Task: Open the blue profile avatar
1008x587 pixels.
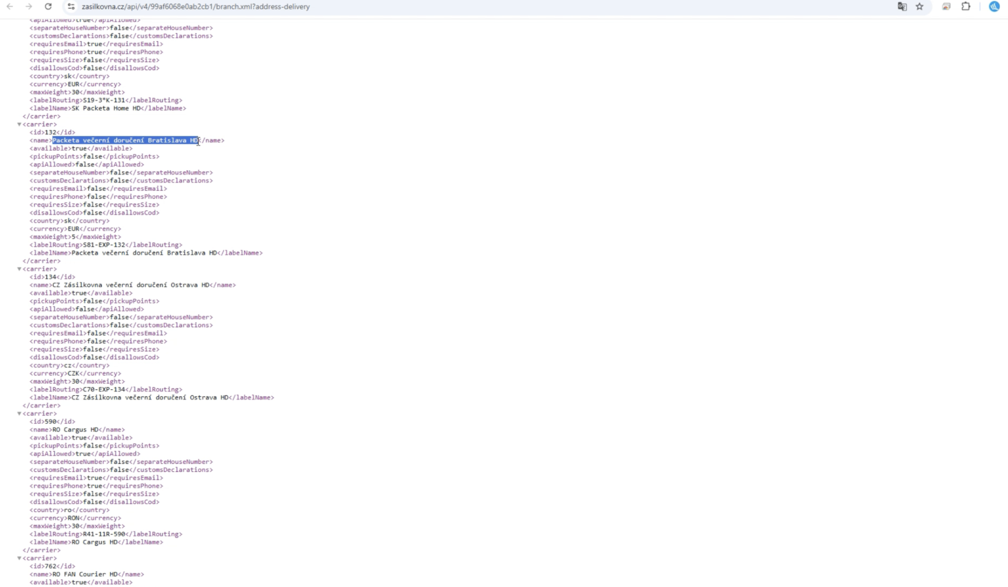Action: tap(994, 7)
